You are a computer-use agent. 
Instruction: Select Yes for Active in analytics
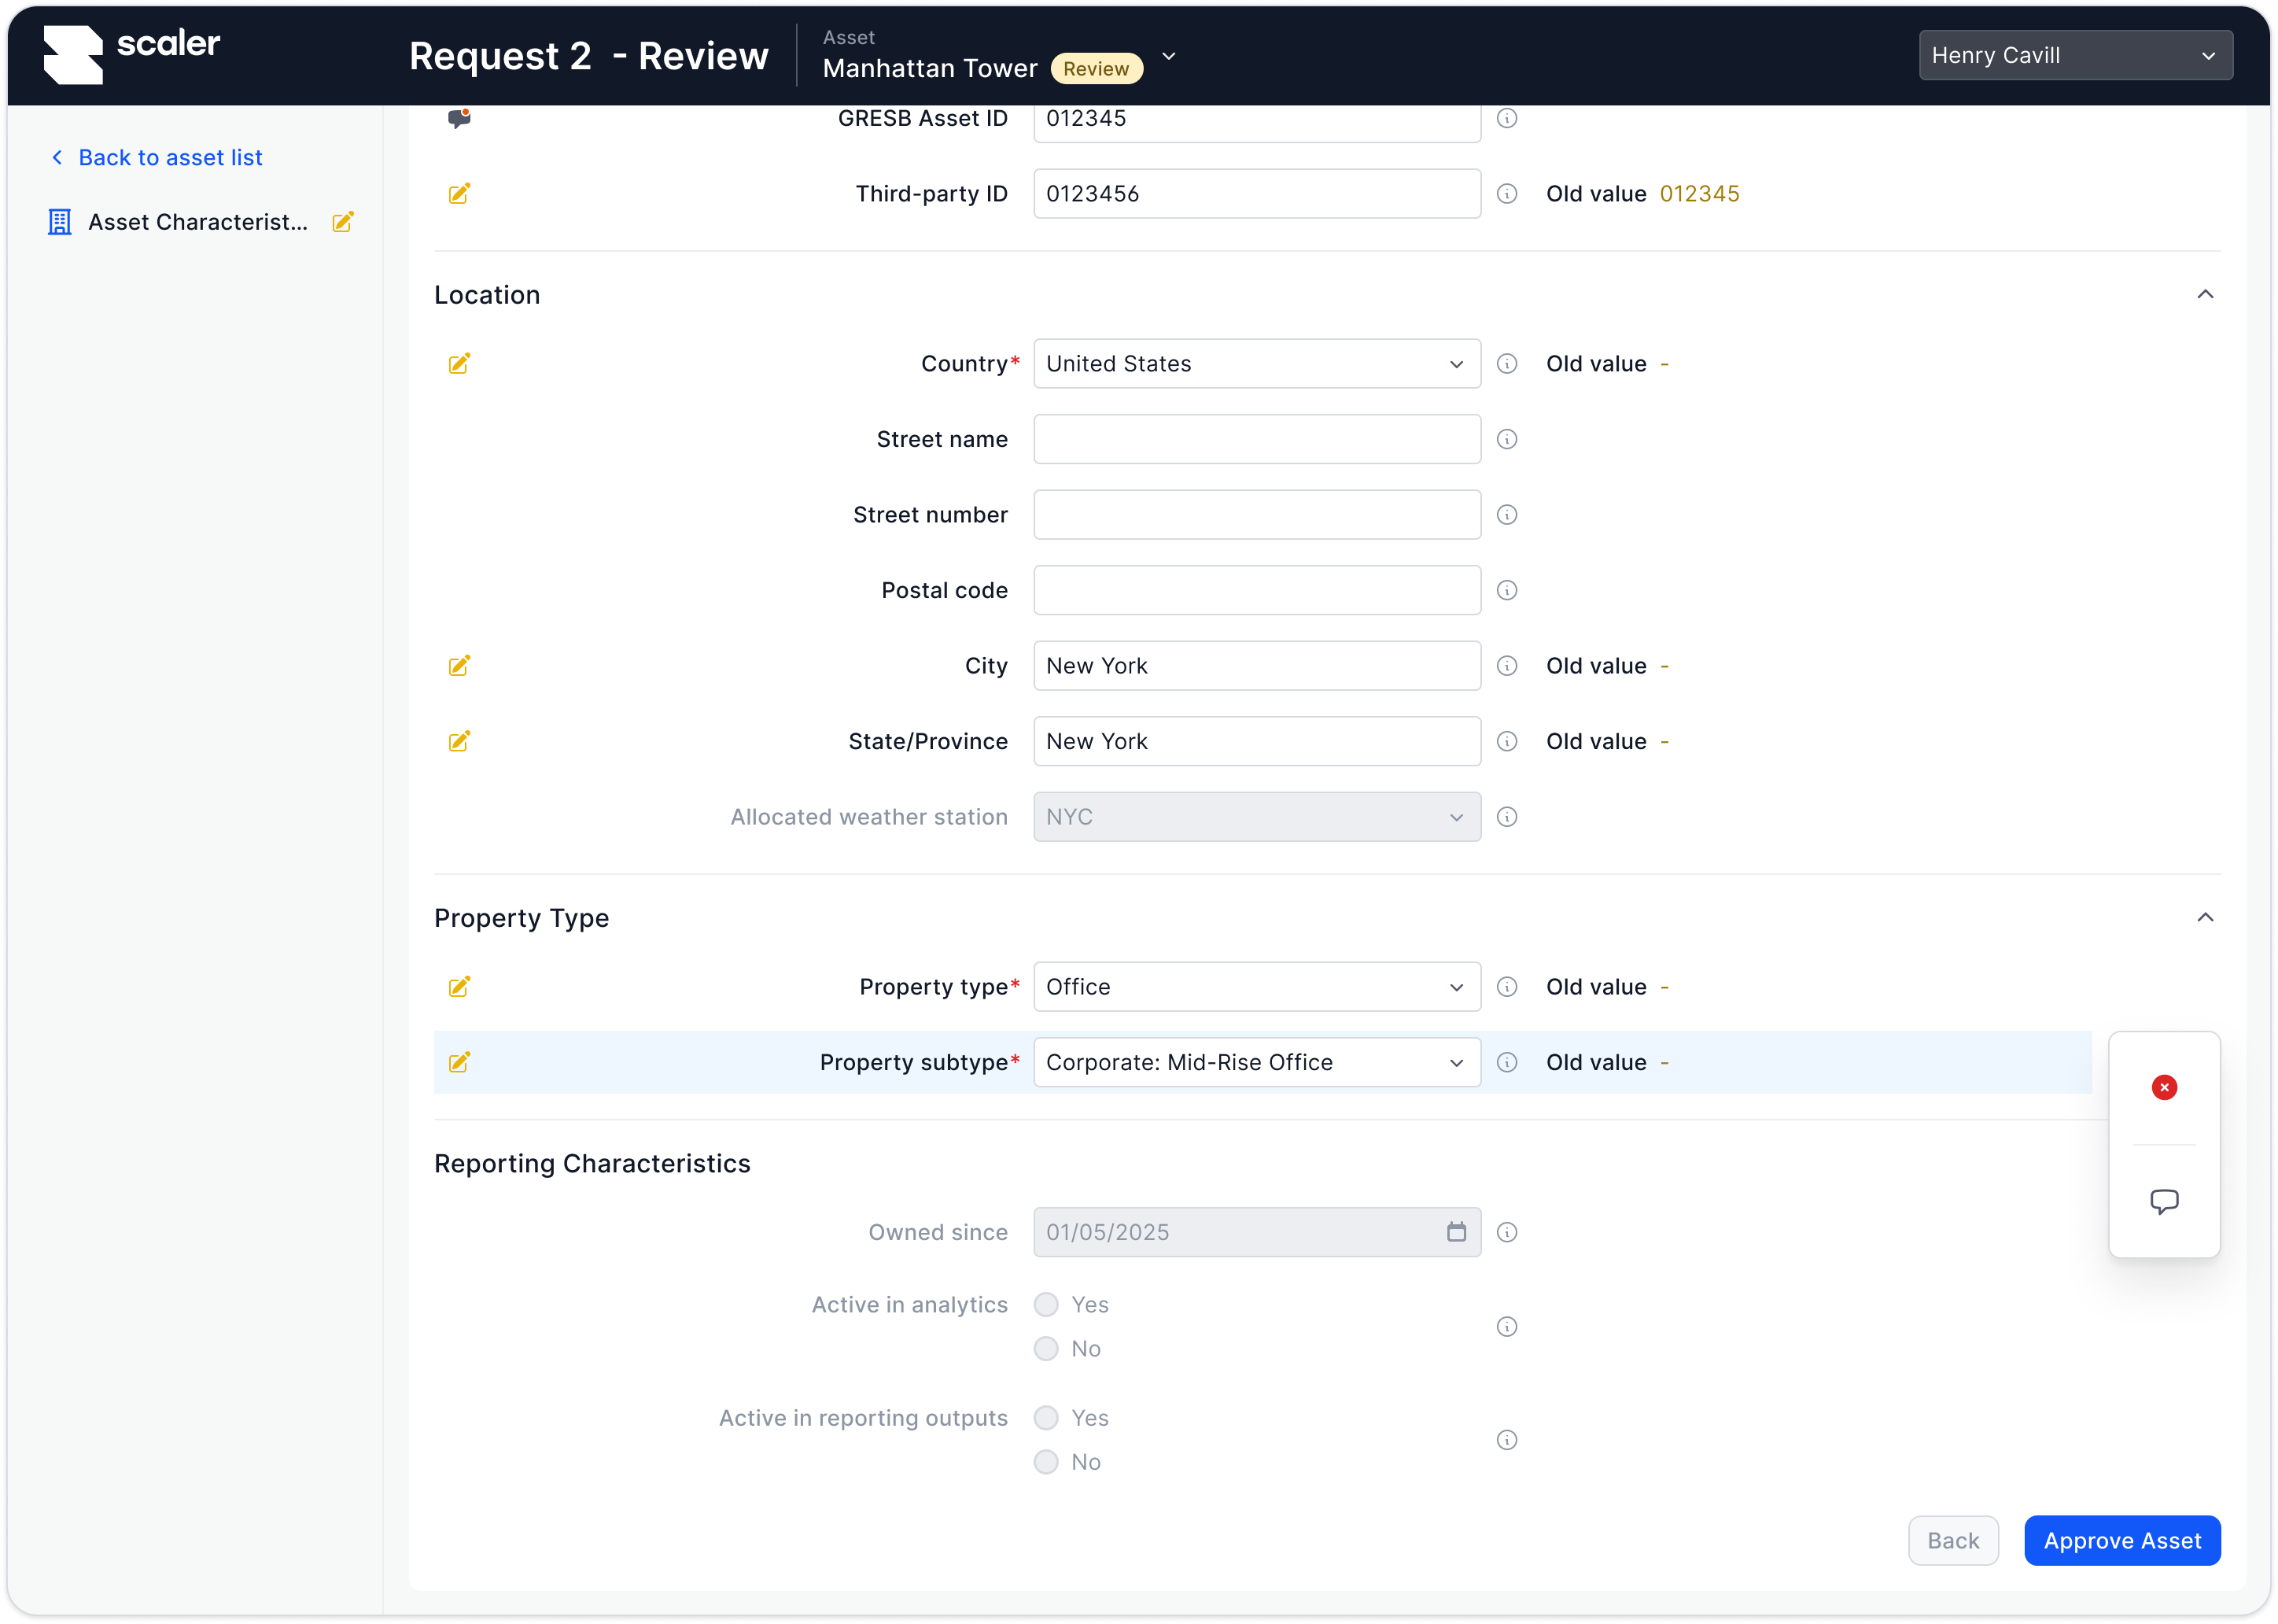(1045, 1304)
